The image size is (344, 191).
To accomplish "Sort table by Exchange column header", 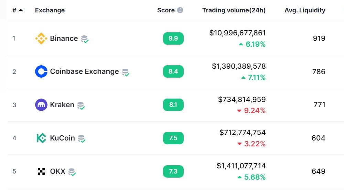I will coord(50,10).
